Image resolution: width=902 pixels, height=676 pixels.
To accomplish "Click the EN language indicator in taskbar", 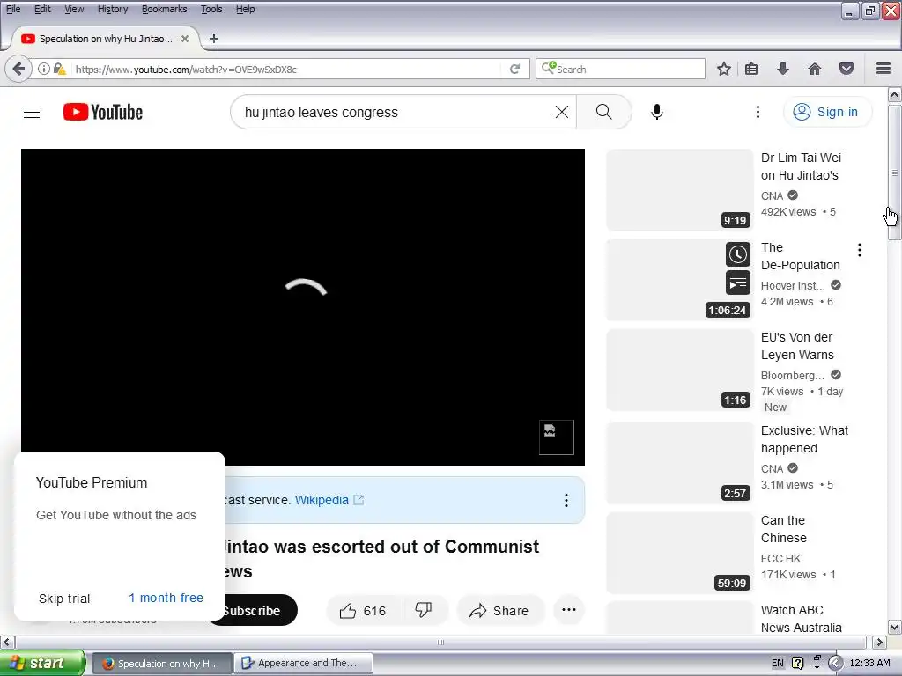I will pos(778,663).
